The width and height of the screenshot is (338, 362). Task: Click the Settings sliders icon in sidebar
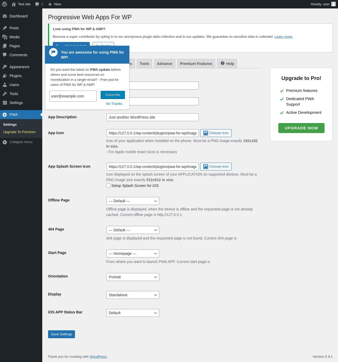click(x=5, y=103)
